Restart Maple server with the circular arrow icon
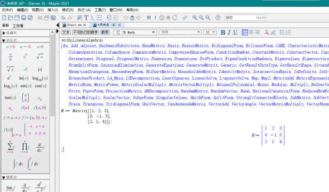This screenshot has height=192, width=329. (x=175, y=18)
